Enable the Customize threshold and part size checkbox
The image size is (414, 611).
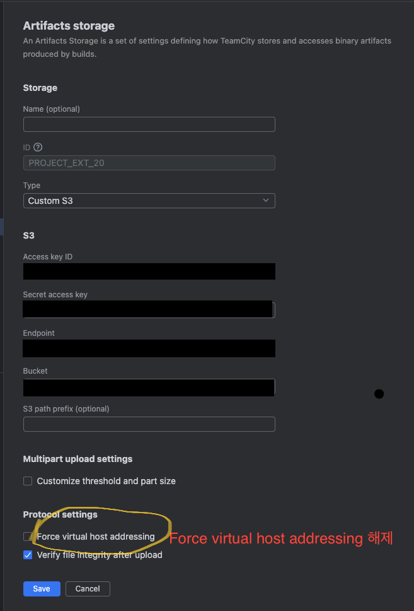(x=28, y=481)
